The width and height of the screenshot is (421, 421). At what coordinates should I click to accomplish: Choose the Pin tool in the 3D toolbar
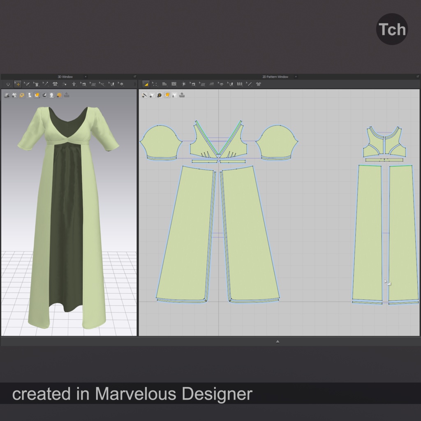[45, 83]
